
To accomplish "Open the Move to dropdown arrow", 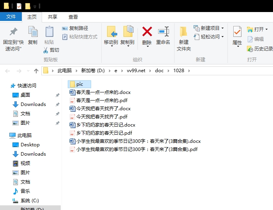I will [x=112, y=46].
